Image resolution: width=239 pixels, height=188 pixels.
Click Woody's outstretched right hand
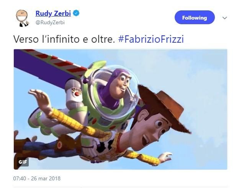(165, 157)
